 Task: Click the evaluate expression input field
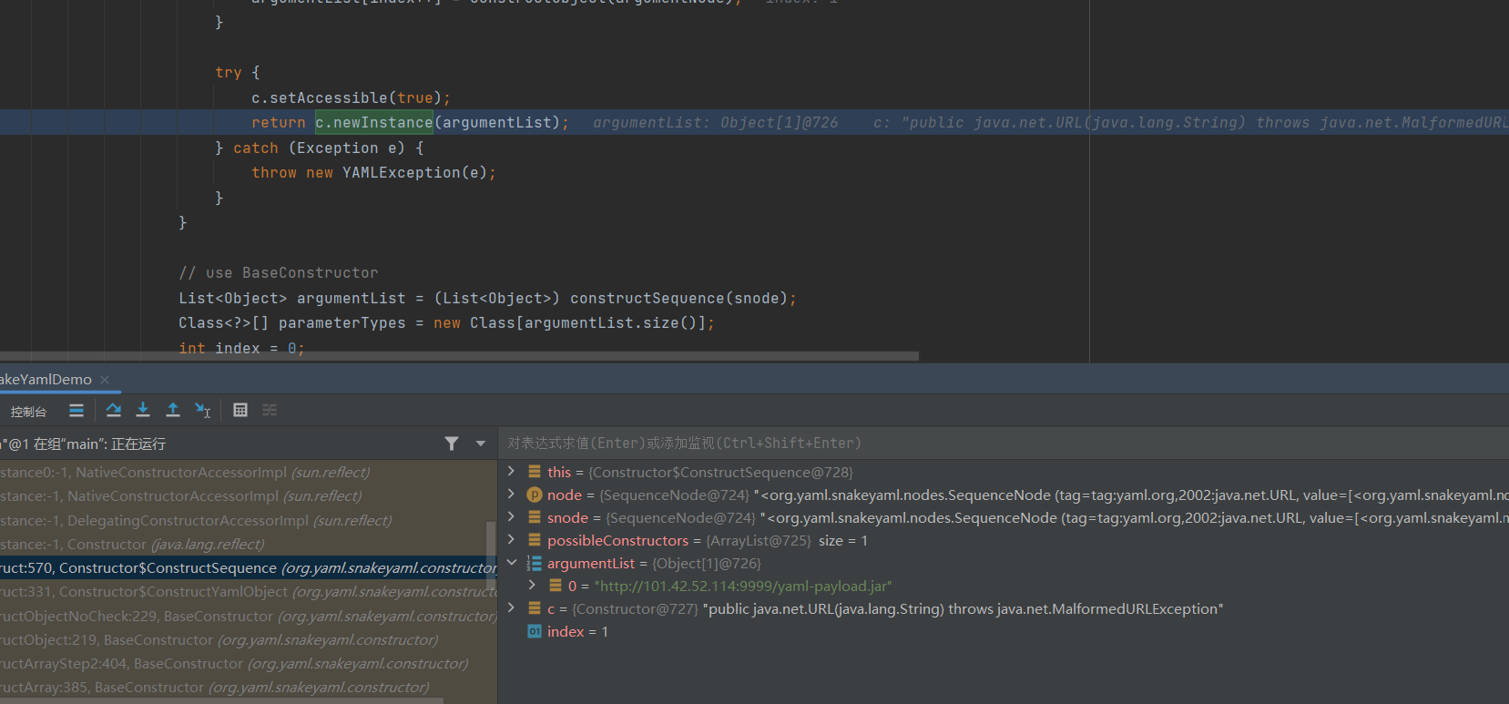1002,443
